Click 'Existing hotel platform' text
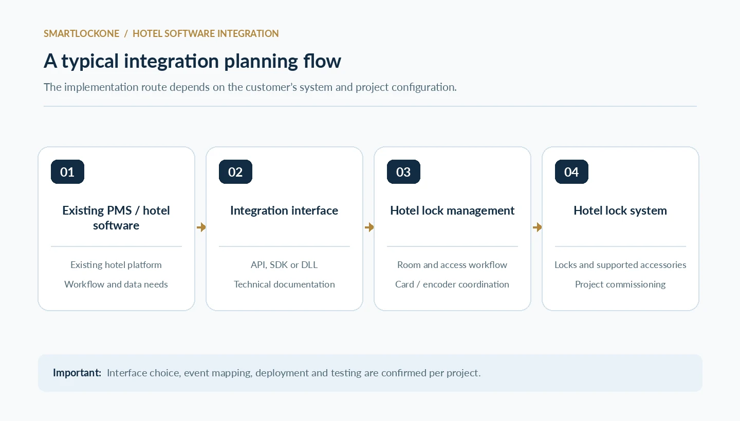 point(116,265)
